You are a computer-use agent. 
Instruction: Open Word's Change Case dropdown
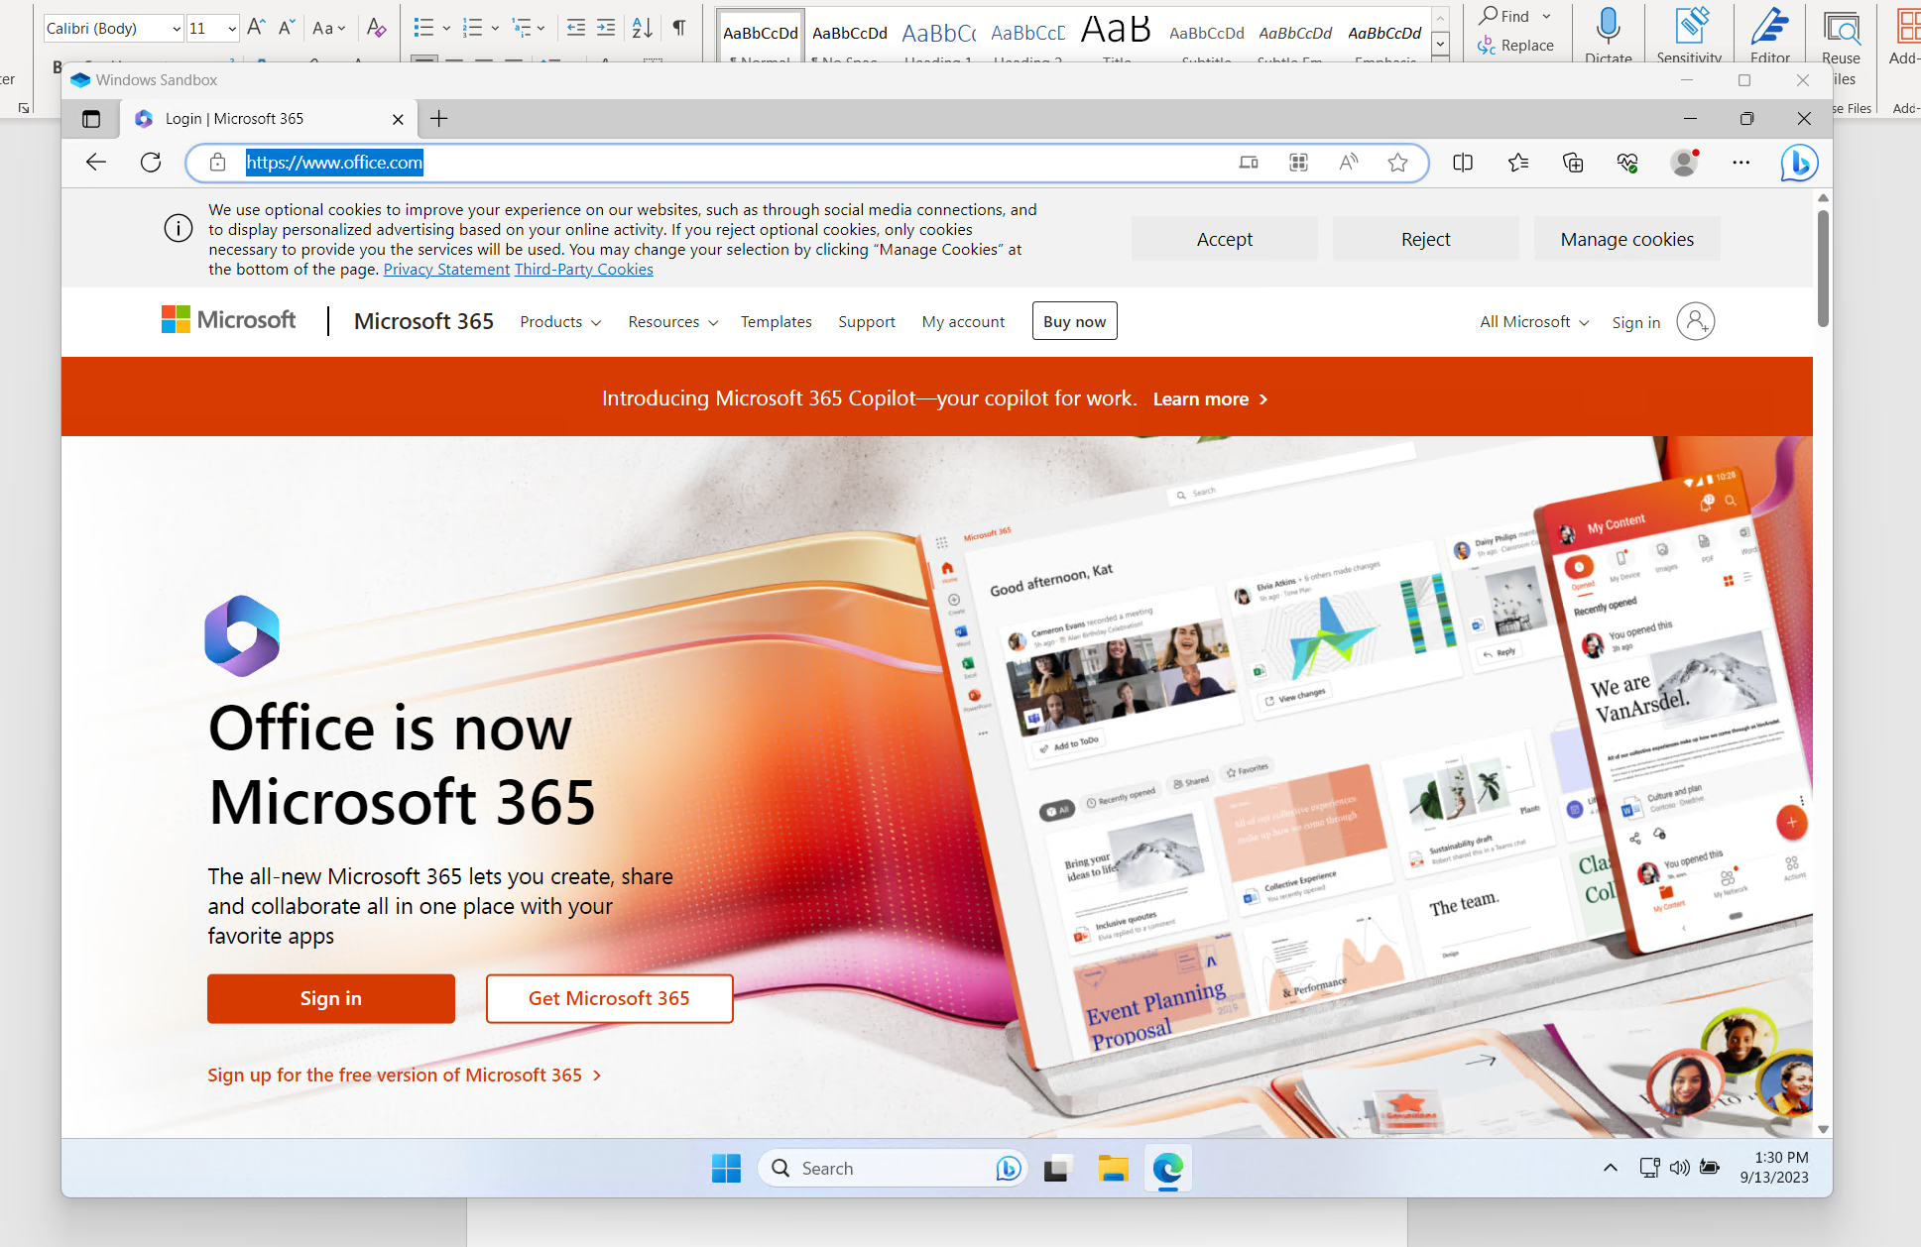[329, 28]
